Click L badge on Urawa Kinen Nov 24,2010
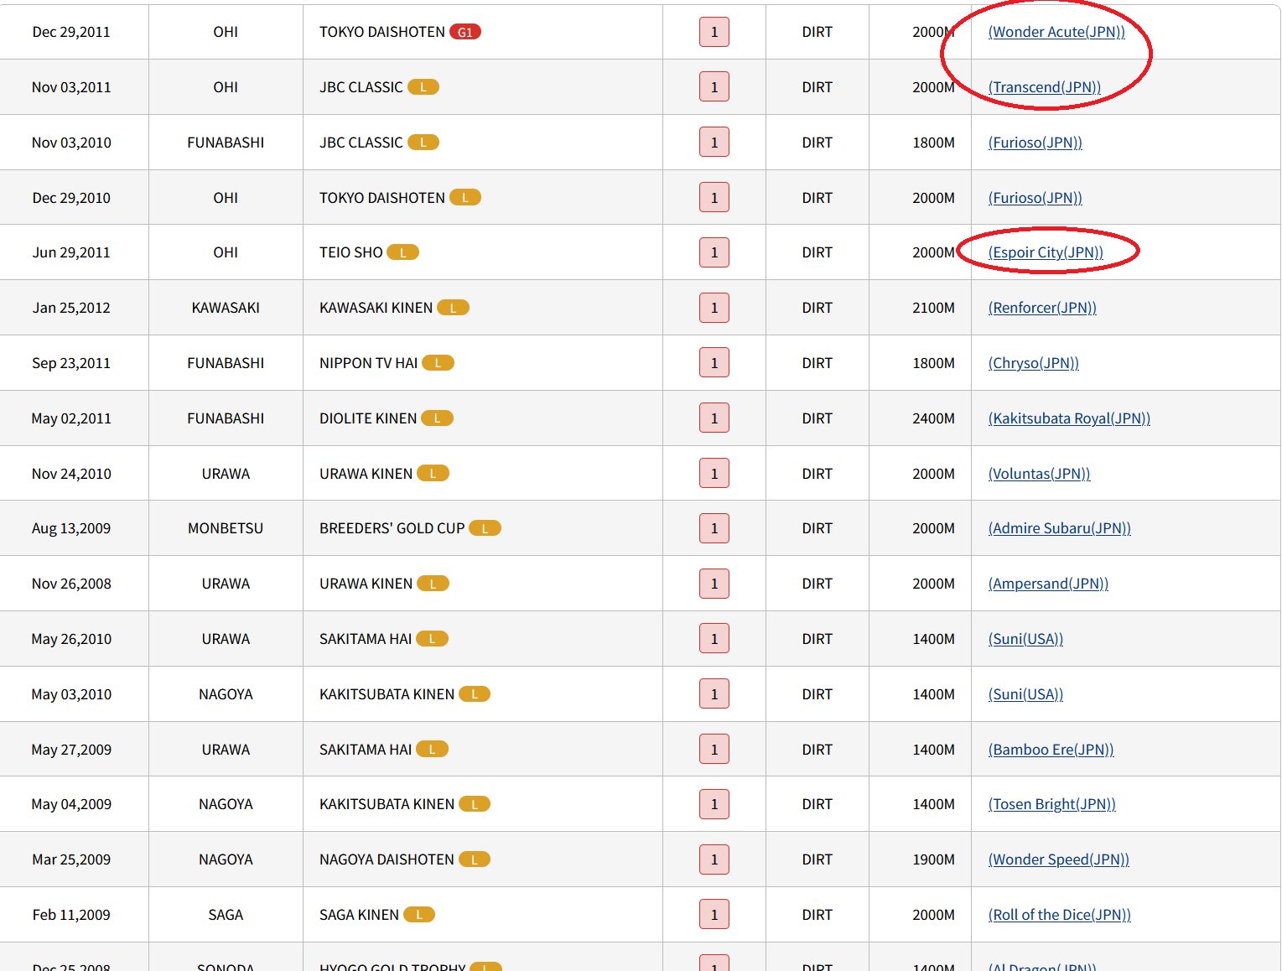1282x971 pixels. click(433, 474)
